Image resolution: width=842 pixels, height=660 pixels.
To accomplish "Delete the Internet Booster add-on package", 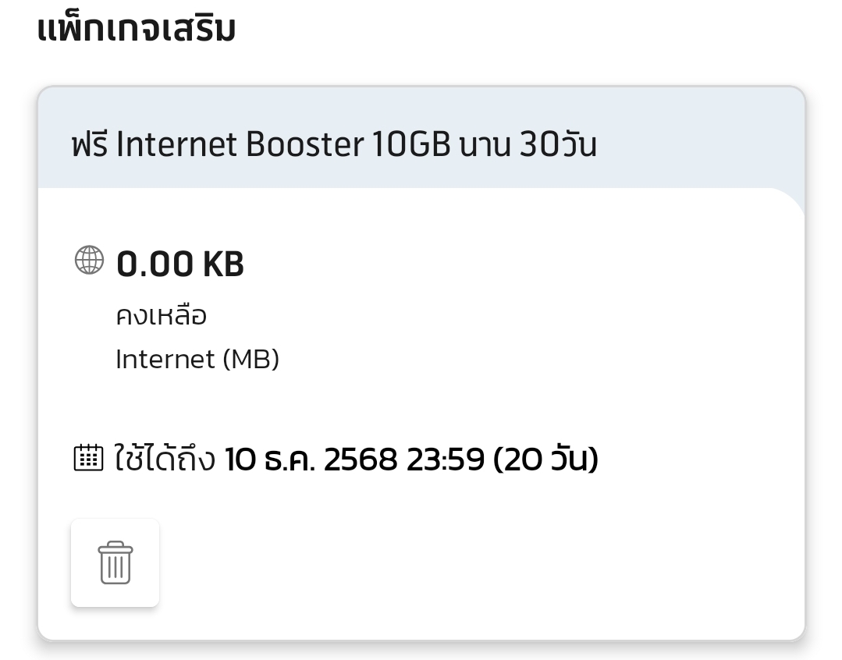I will (x=115, y=562).
